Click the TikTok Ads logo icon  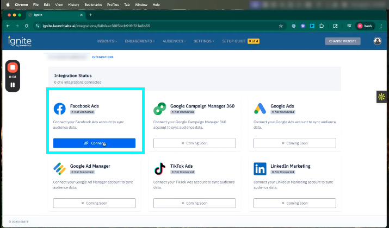[x=159, y=168]
